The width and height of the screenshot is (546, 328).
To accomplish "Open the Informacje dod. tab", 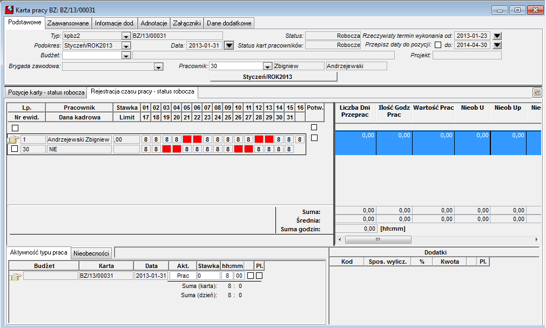I will point(114,23).
